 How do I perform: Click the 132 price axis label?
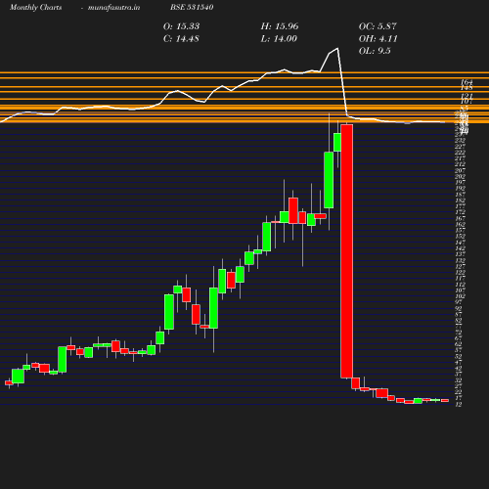point(460,260)
